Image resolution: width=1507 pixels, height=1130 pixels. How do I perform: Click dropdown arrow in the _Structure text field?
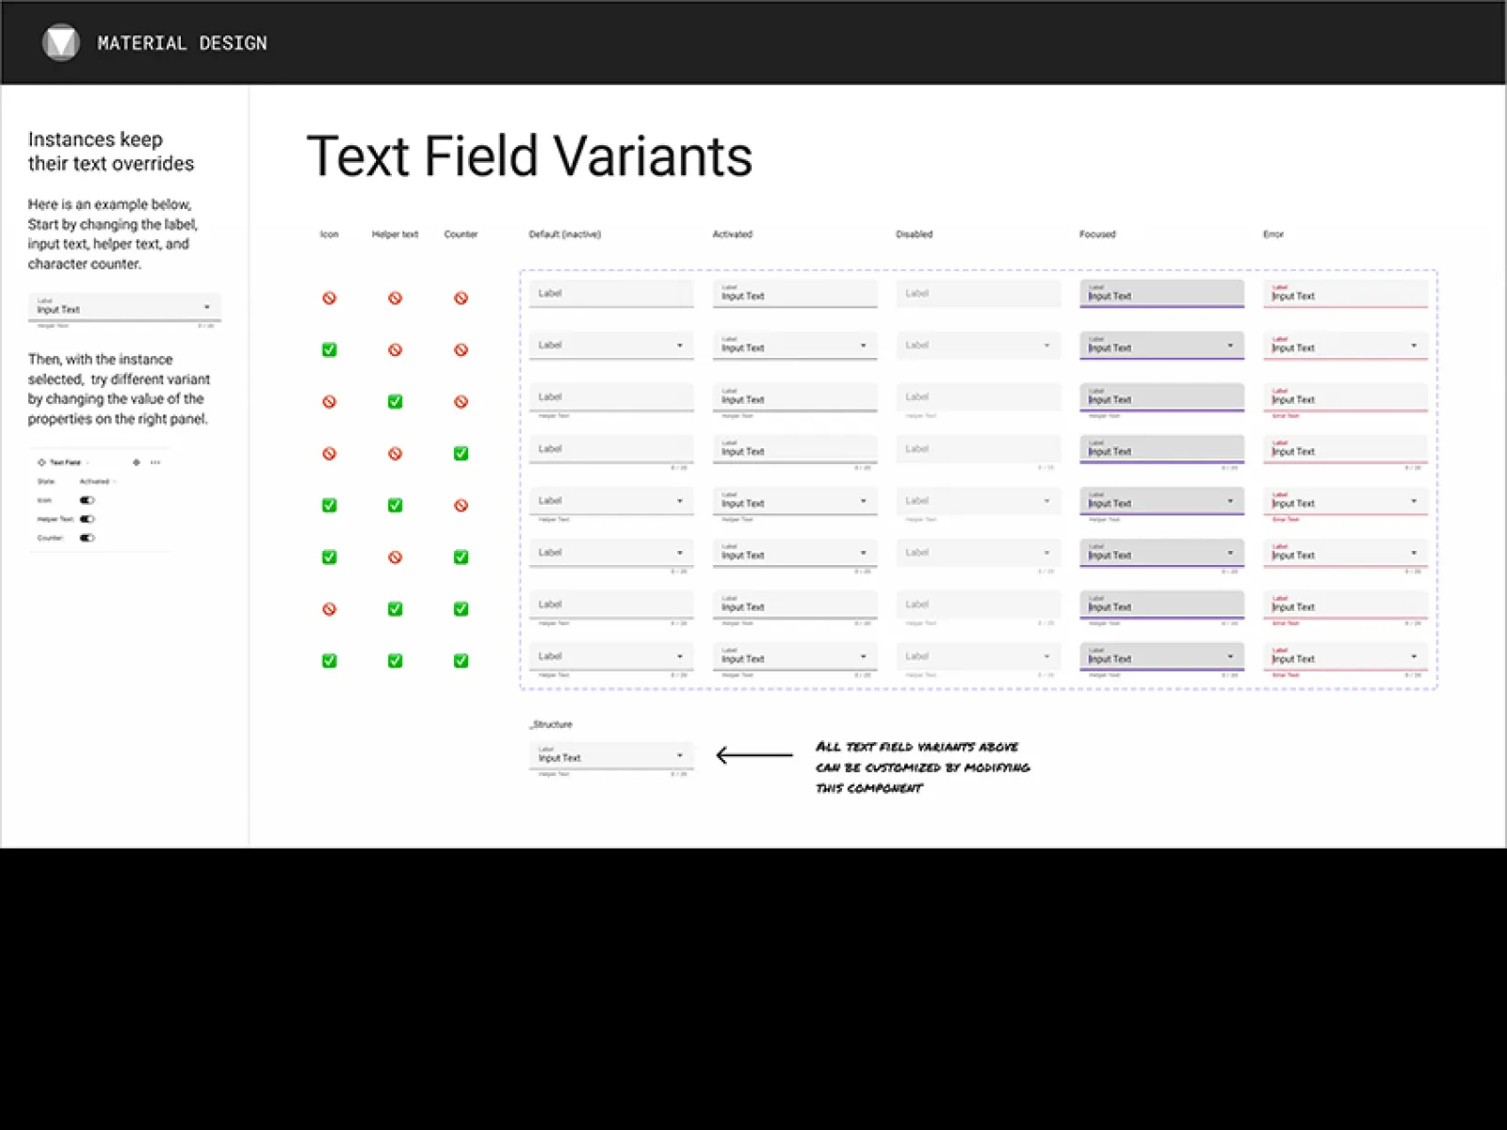[x=679, y=755]
